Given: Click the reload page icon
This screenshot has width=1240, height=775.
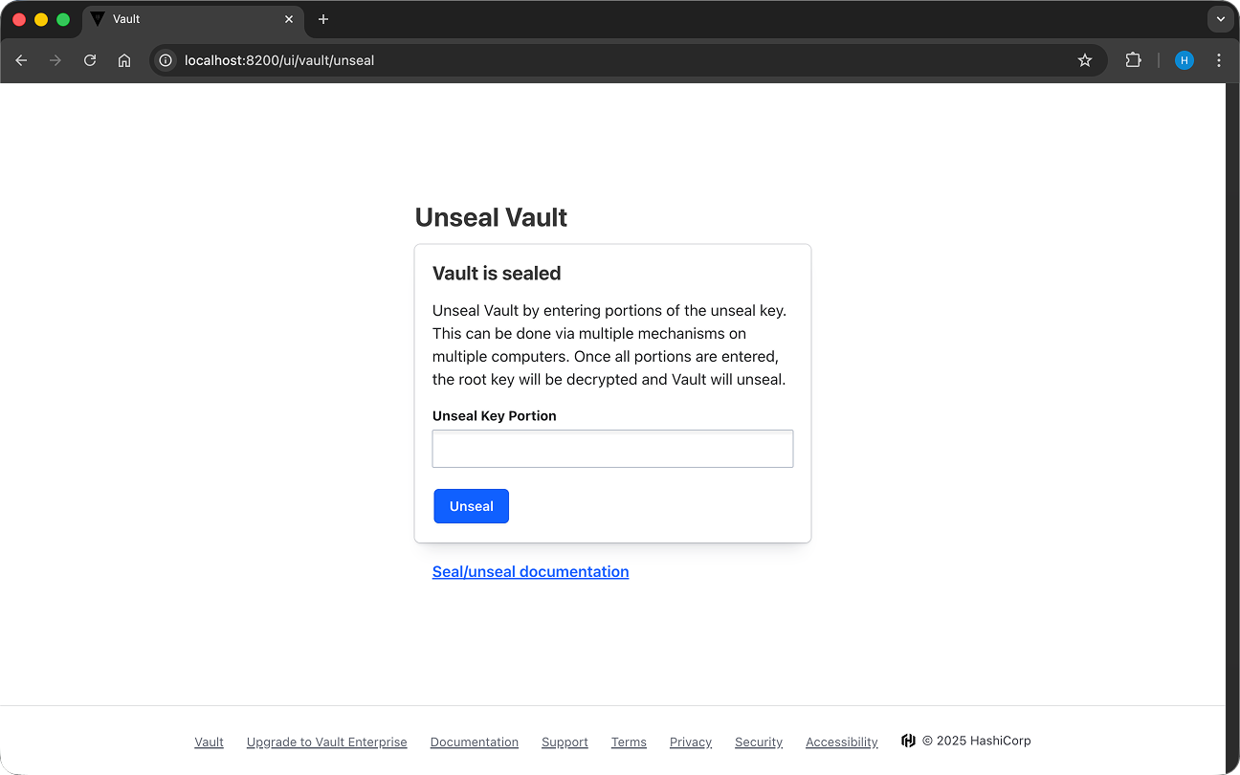Looking at the screenshot, I should click(x=89, y=59).
